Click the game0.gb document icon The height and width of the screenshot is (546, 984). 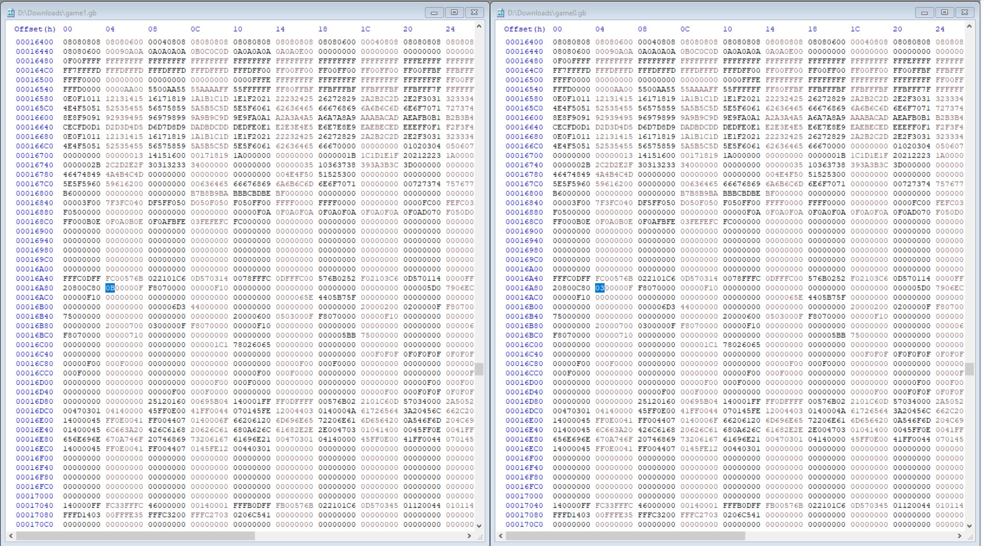click(x=501, y=13)
